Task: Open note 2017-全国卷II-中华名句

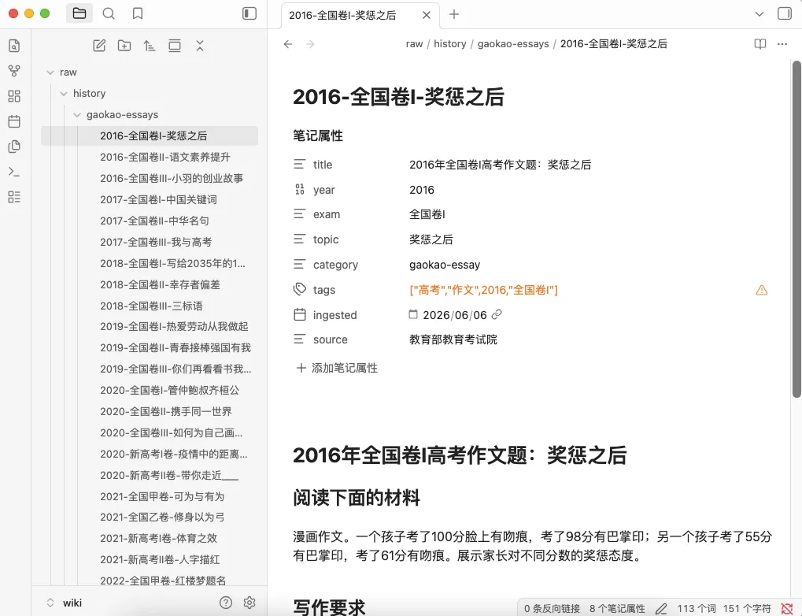Action: 154,221
